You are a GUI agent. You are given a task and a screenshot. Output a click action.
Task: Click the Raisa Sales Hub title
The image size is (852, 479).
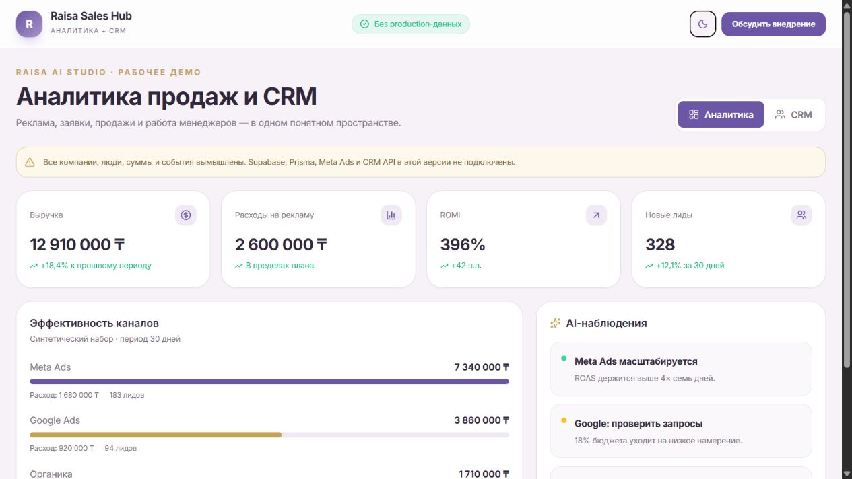[91, 16]
